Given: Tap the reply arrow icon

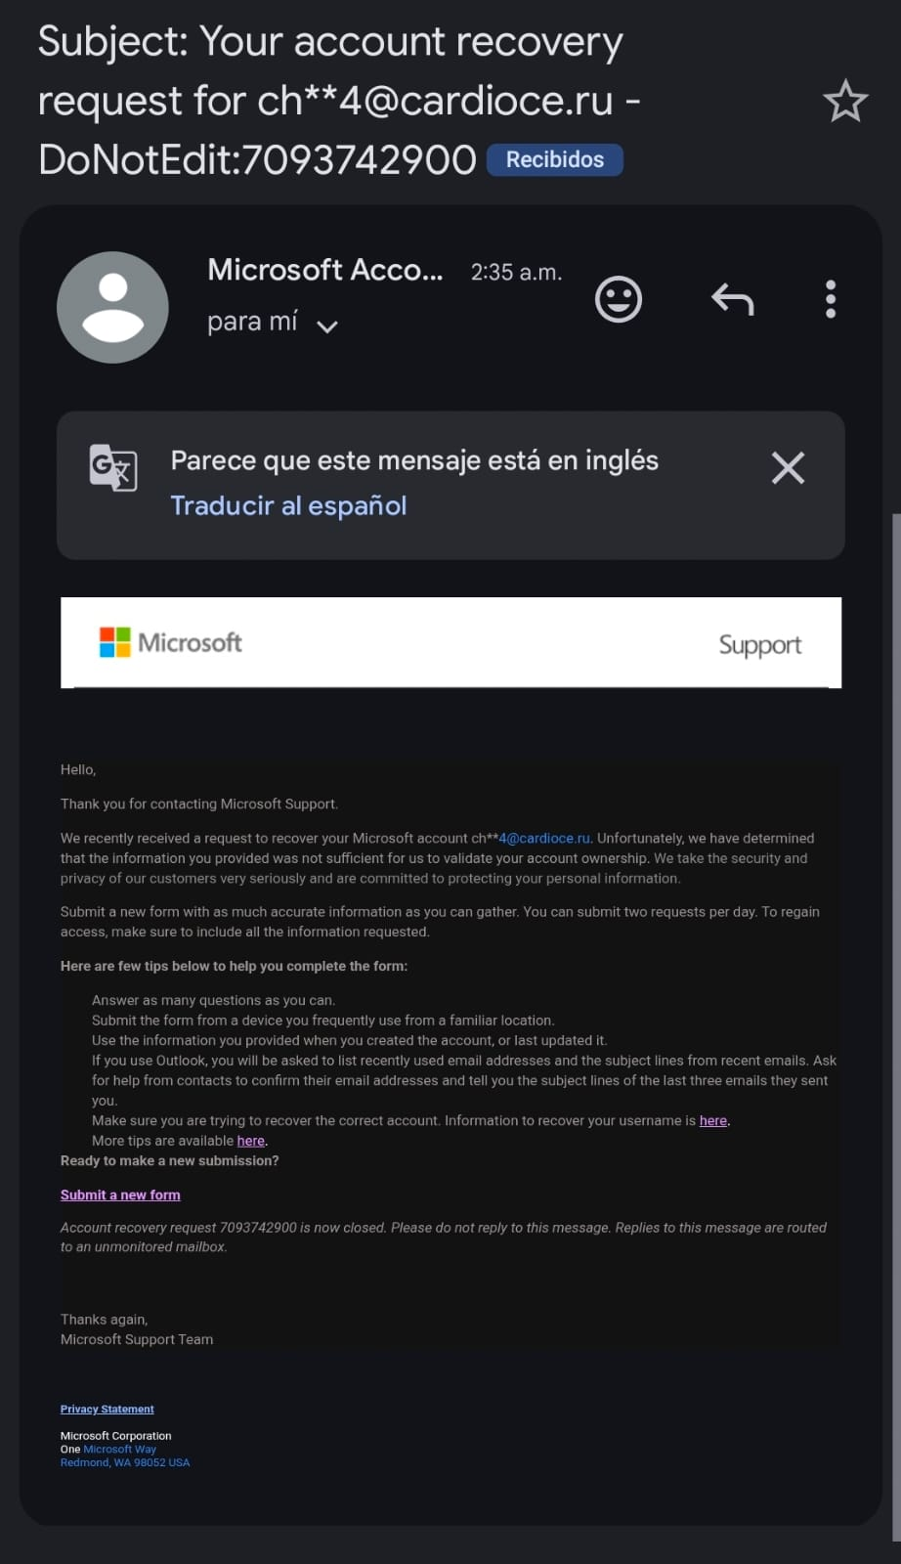Looking at the screenshot, I should tap(732, 299).
